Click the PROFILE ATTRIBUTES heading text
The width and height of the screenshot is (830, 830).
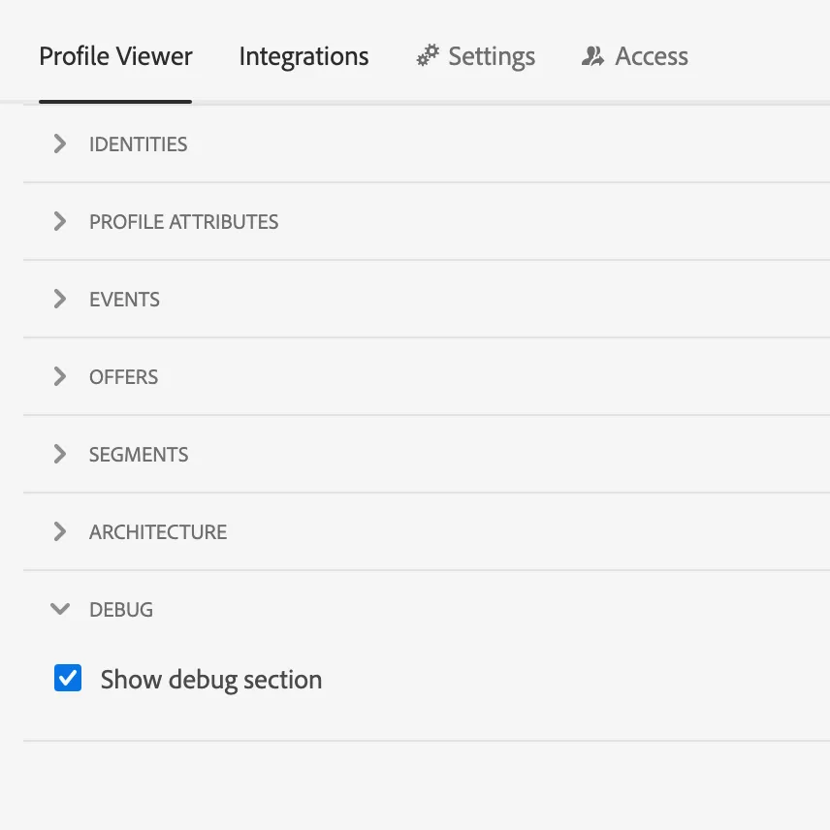point(183,222)
